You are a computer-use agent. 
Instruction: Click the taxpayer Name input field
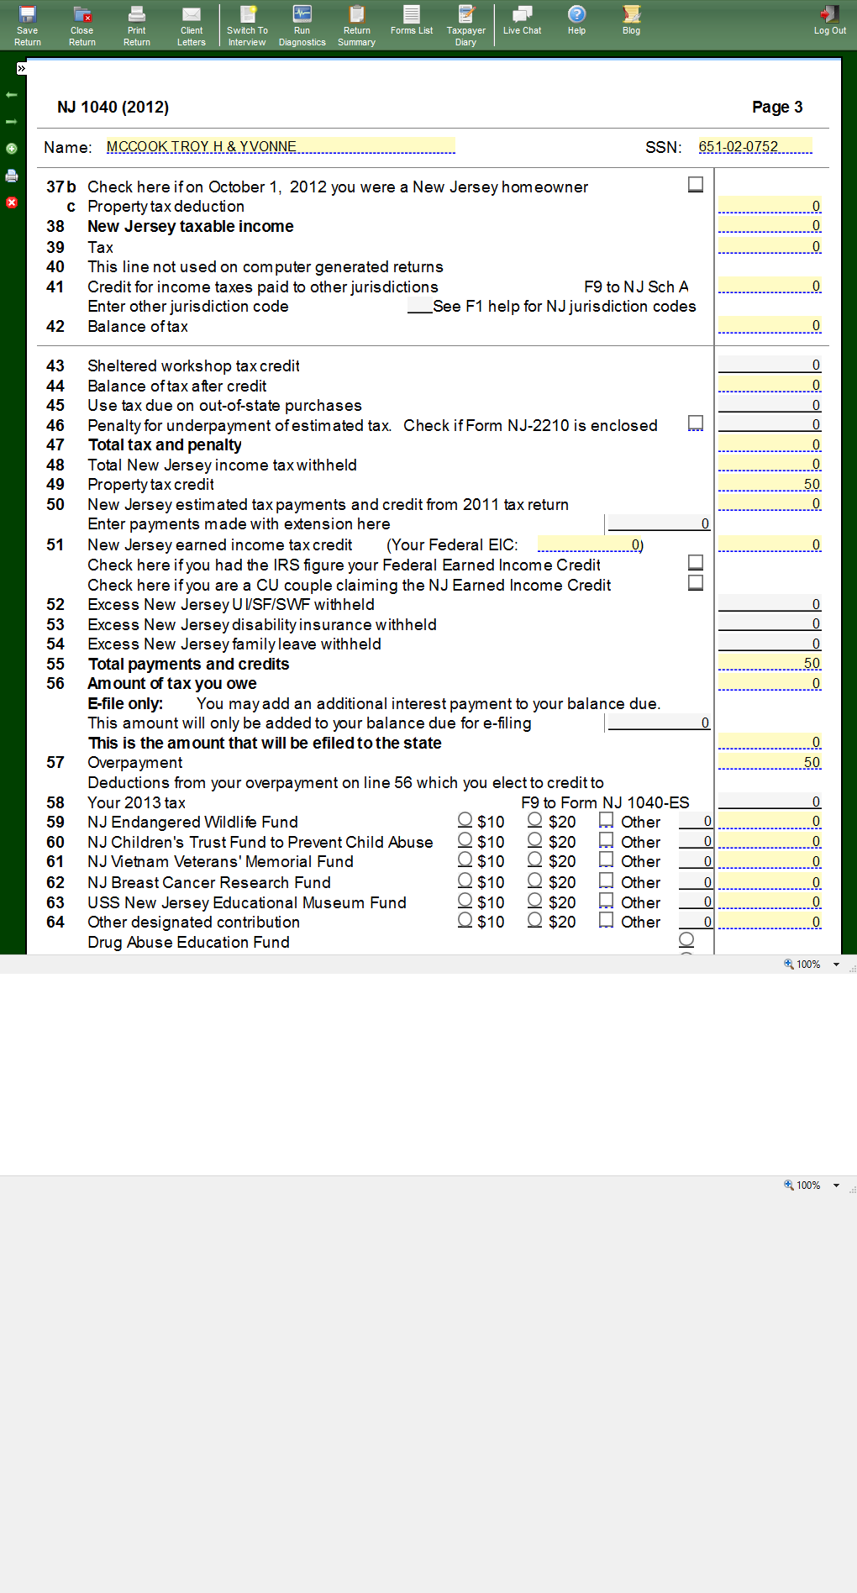pos(280,146)
